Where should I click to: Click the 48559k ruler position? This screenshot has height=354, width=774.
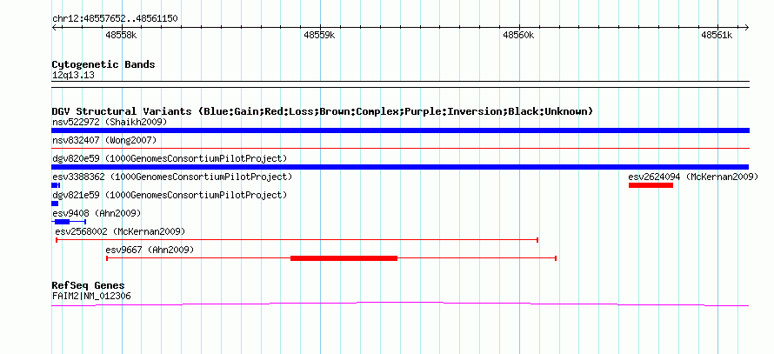[x=320, y=36]
